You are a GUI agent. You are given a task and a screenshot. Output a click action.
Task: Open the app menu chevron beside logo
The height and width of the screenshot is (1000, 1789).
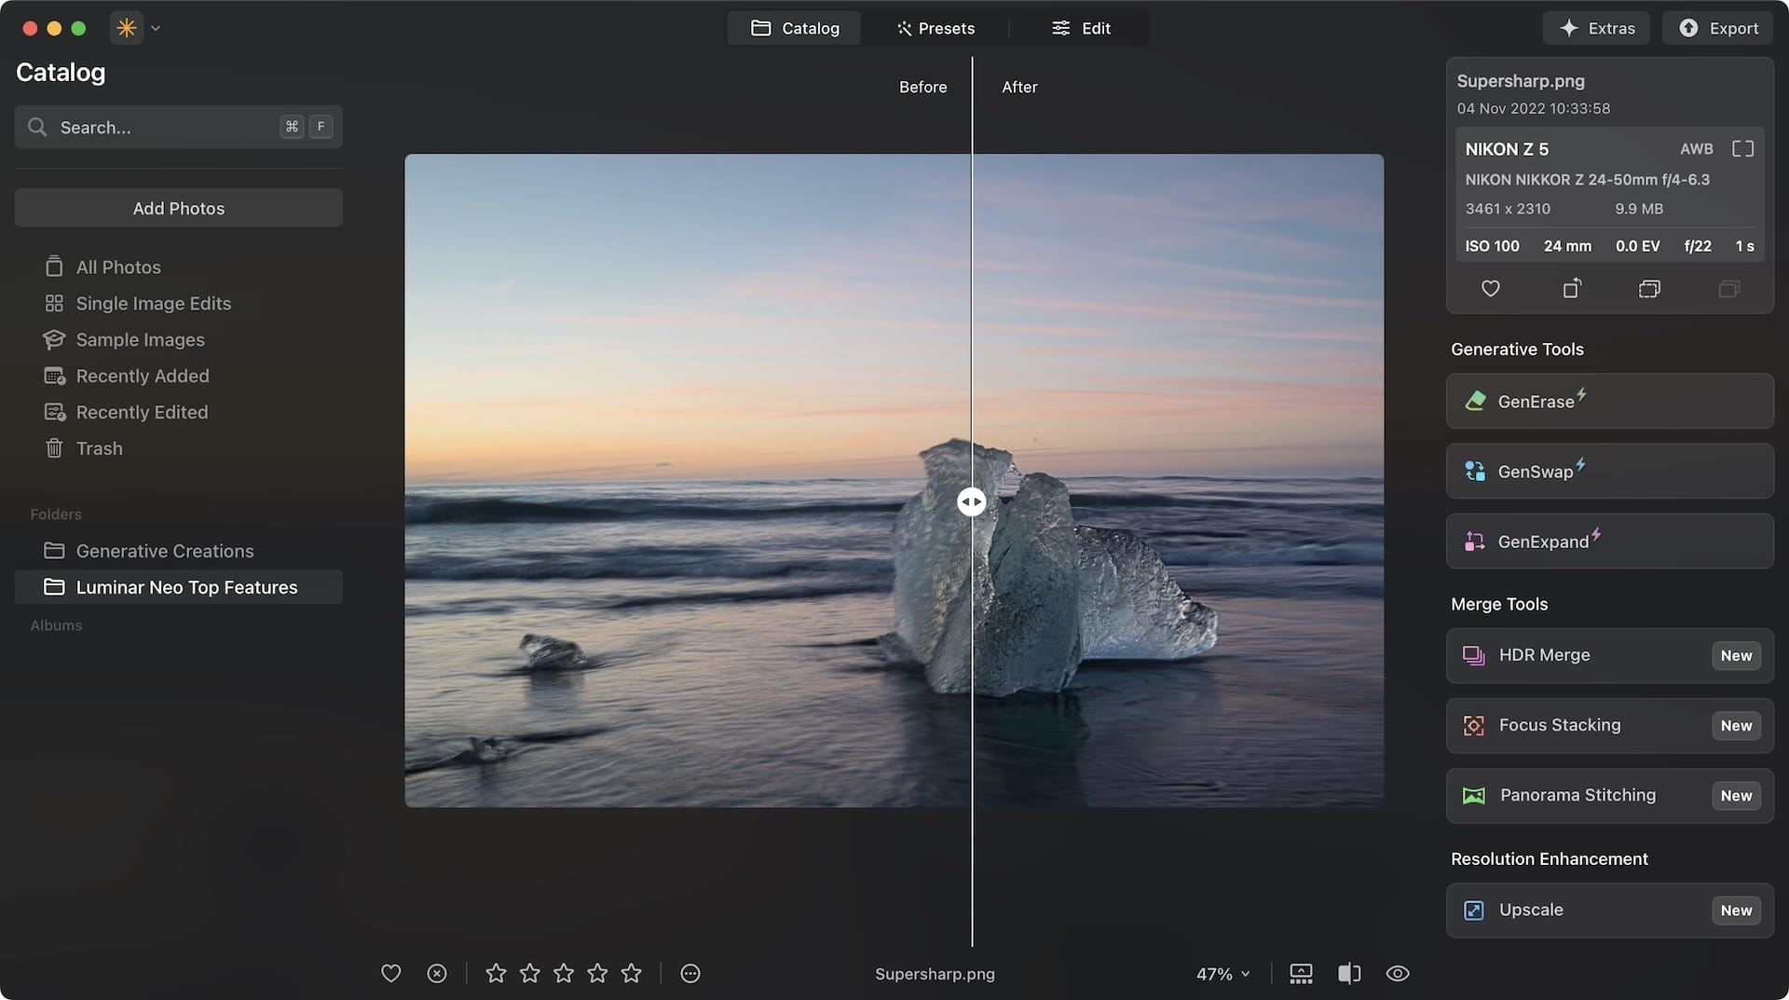(x=156, y=28)
